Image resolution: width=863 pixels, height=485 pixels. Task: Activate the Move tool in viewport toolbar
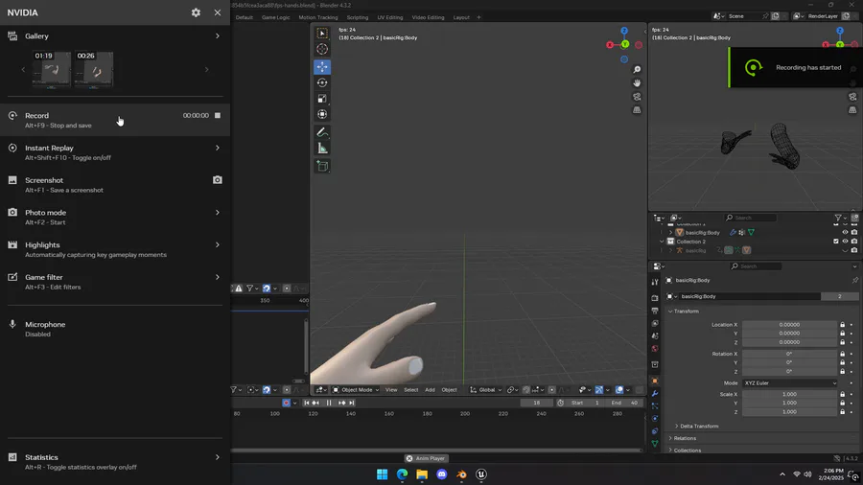pyautogui.click(x=322, y=66)
